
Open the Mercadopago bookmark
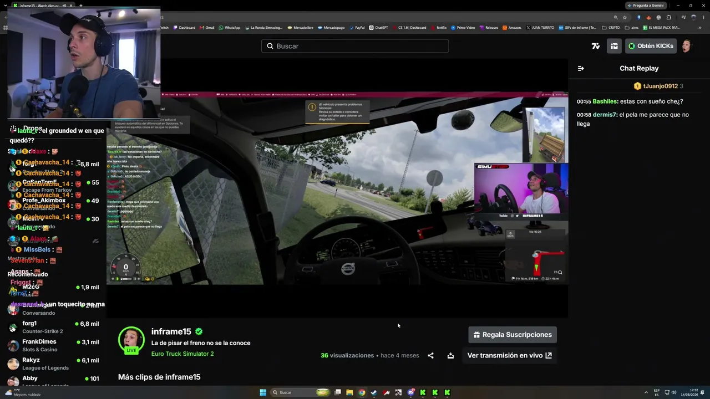(331, 28)
